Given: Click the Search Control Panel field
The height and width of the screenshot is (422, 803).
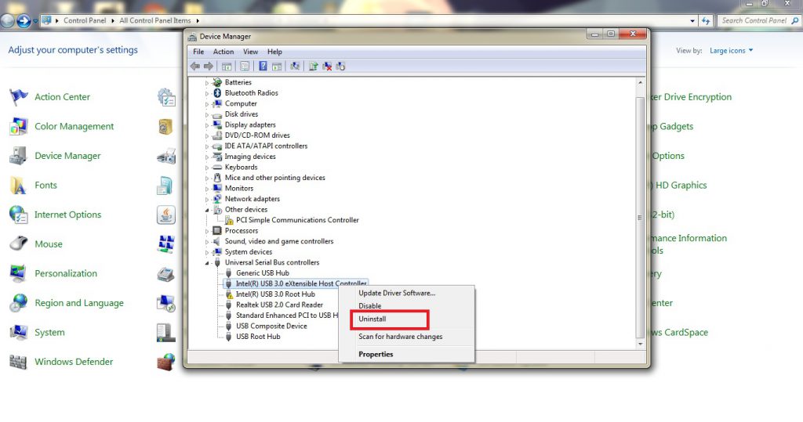Looking at the screenshot, I should [x=753, y=21].
